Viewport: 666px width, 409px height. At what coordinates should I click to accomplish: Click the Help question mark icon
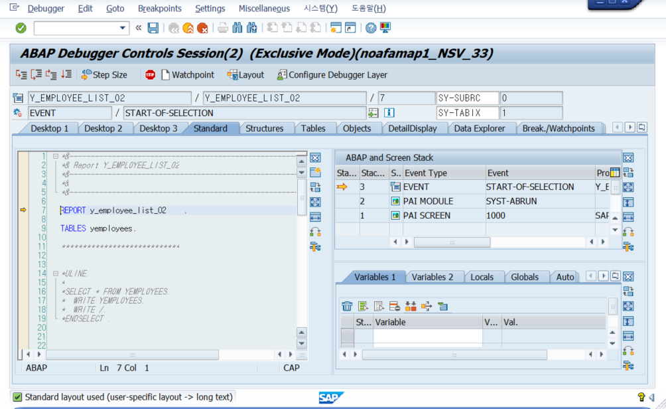pos(371,28)
